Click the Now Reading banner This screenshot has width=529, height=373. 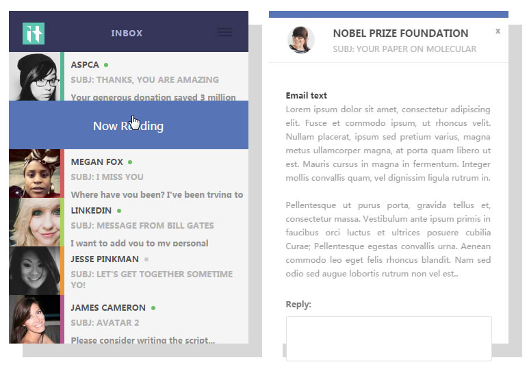(x=129, y=125)
